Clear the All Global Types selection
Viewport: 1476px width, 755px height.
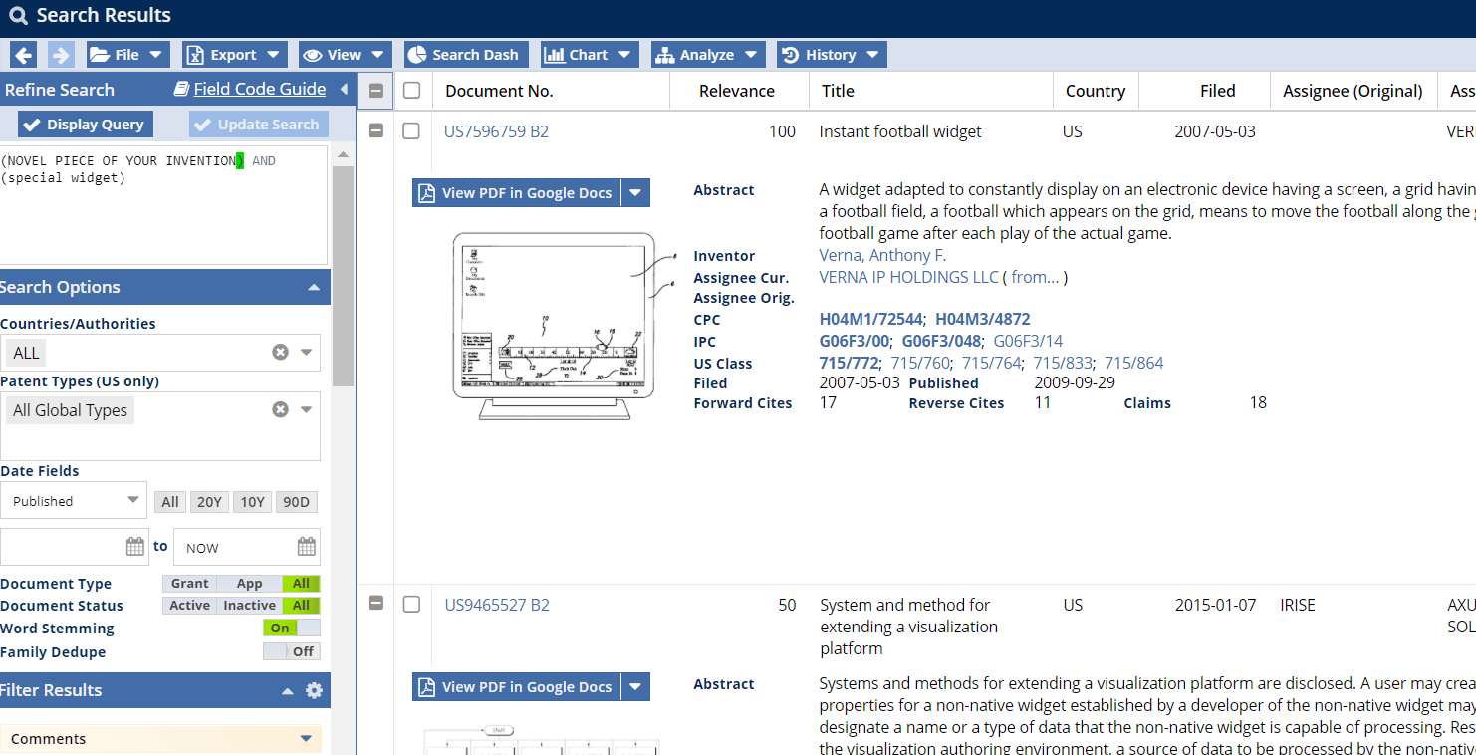281,410
